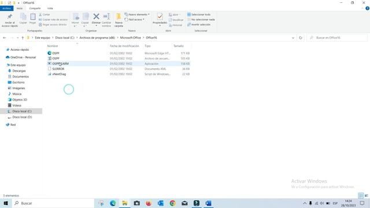The height and width of the screenshot is (208, 370).
Task: Select the OSPPREARM application file
Action: [x=119, y=64]
